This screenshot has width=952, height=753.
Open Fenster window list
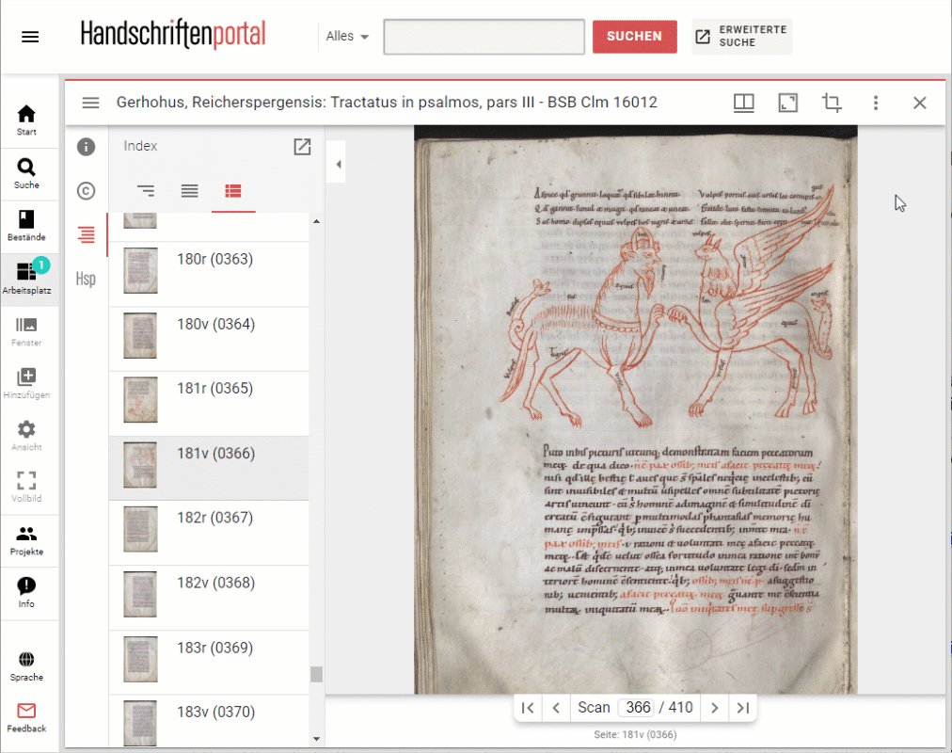pyautogui.click(x=26, y=331)
